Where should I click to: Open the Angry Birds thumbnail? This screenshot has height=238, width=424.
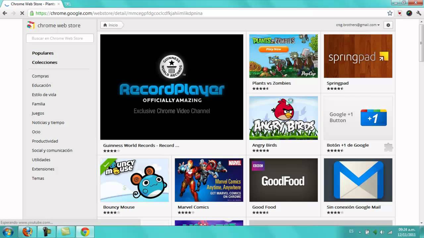[284, 118]
